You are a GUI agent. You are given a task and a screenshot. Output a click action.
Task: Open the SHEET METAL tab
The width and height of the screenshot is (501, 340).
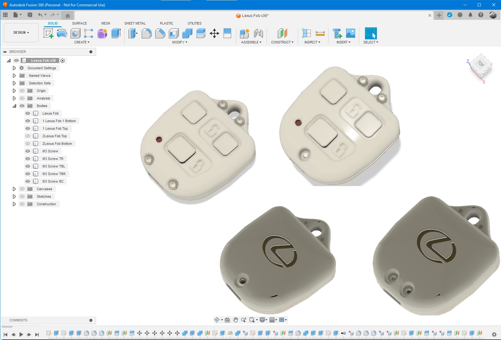point(135,23)
